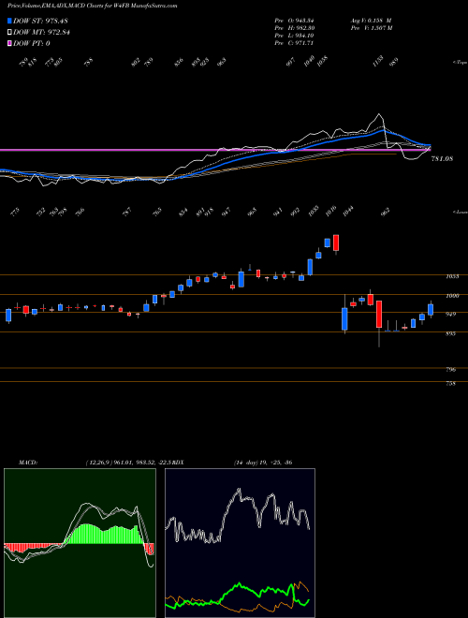Click the chart title mentioning MunafaSutra.com
468x618 pixels.
pos(92,6)
